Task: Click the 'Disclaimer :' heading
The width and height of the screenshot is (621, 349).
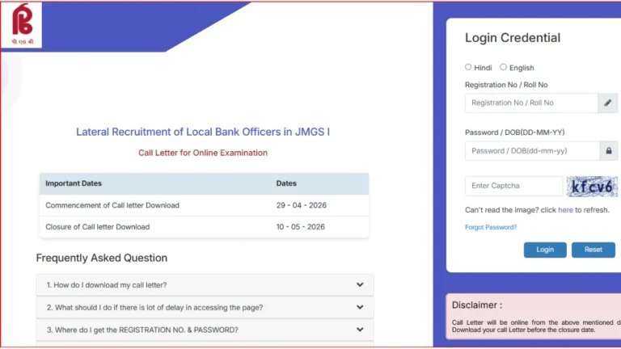Action: pyautogui.click(x=477, y=305)
